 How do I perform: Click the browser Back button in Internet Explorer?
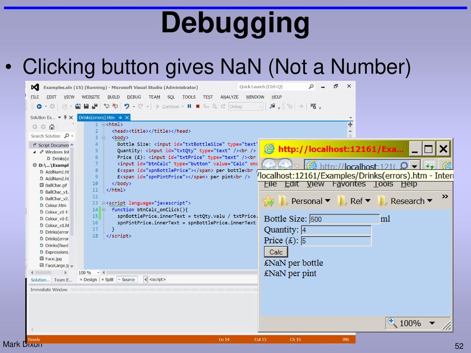tap(269, 165)
